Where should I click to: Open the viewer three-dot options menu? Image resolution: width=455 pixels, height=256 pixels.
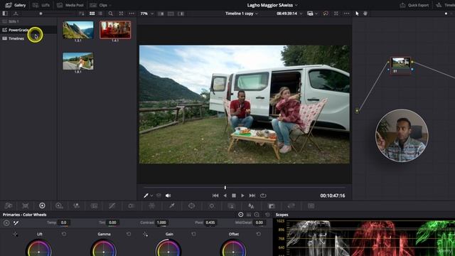346,14
